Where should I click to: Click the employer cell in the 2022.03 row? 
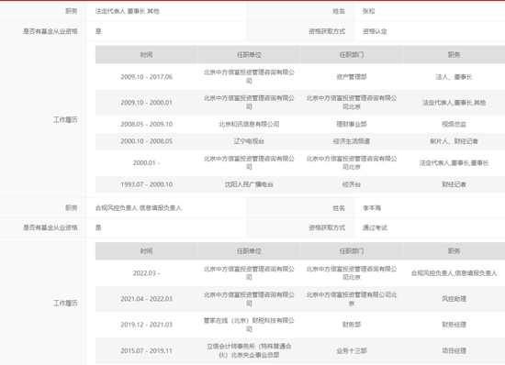(x=249, y=273)
